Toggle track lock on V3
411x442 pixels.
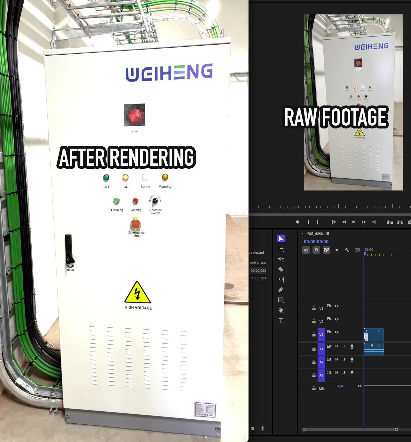pyautogui.click(x=314, y=308)
